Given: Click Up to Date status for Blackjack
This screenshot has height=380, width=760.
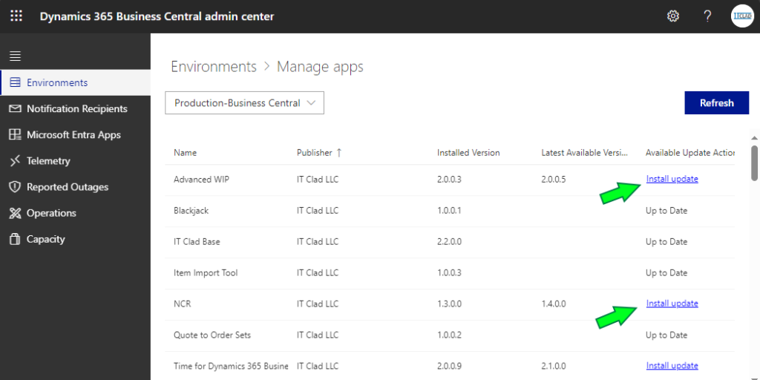Looking at the screenshot, I should click(666, 211).
